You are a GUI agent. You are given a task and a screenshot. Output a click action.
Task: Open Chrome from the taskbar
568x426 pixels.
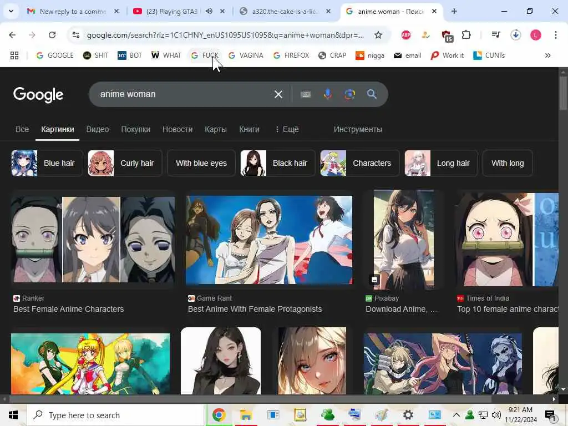[219, 415]
